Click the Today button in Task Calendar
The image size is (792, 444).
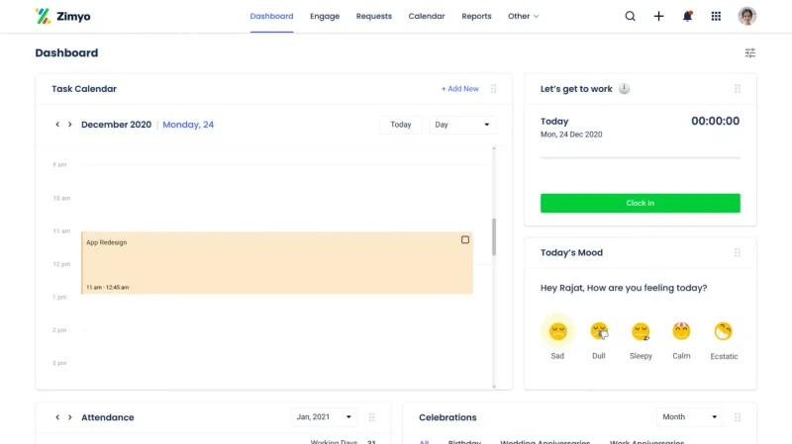400,125
